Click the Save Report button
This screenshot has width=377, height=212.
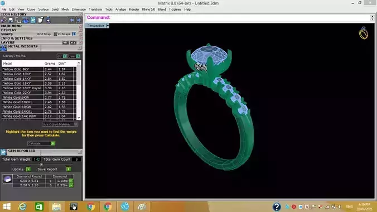[54, 169]
